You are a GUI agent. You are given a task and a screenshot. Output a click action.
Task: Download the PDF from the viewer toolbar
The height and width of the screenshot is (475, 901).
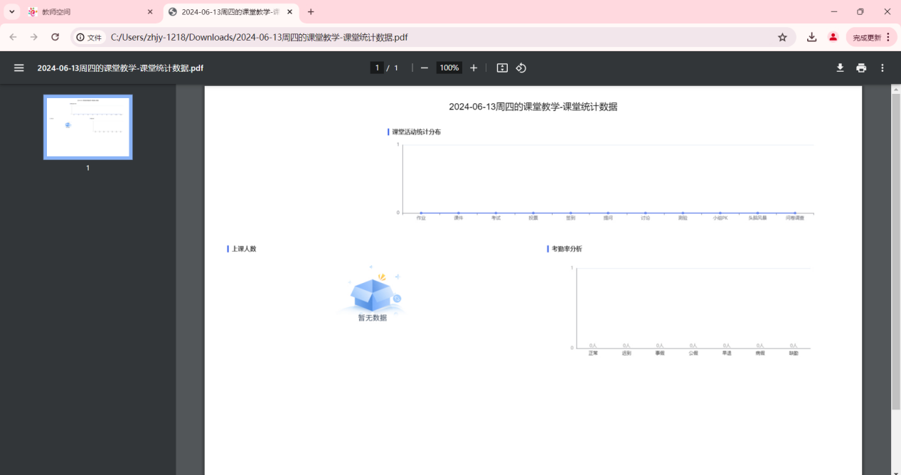(x=840, y=68)
